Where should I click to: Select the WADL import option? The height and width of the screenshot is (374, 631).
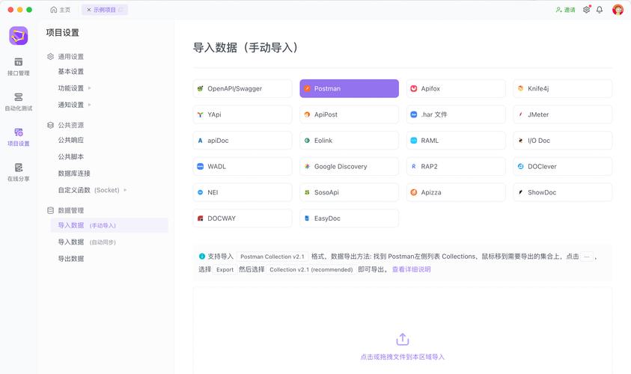tap(243, 167)
